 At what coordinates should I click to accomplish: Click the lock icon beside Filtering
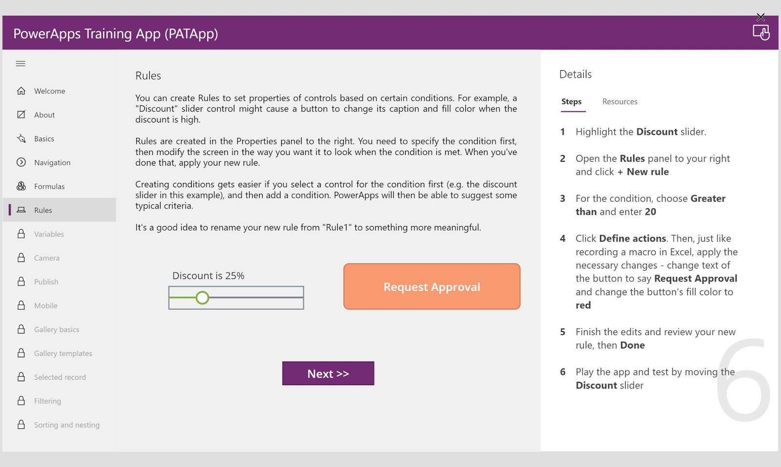pos(21,401)
